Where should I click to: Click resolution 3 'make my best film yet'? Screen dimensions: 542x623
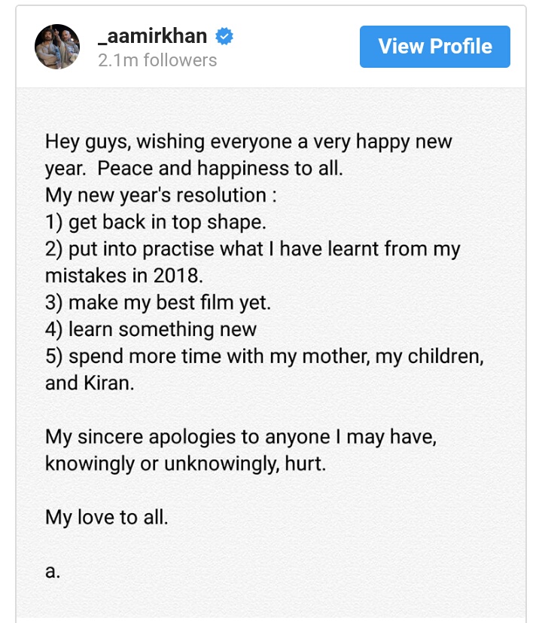point(157,303)
